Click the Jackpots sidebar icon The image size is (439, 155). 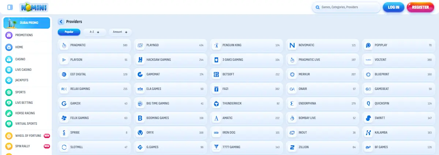pos(9,80)
